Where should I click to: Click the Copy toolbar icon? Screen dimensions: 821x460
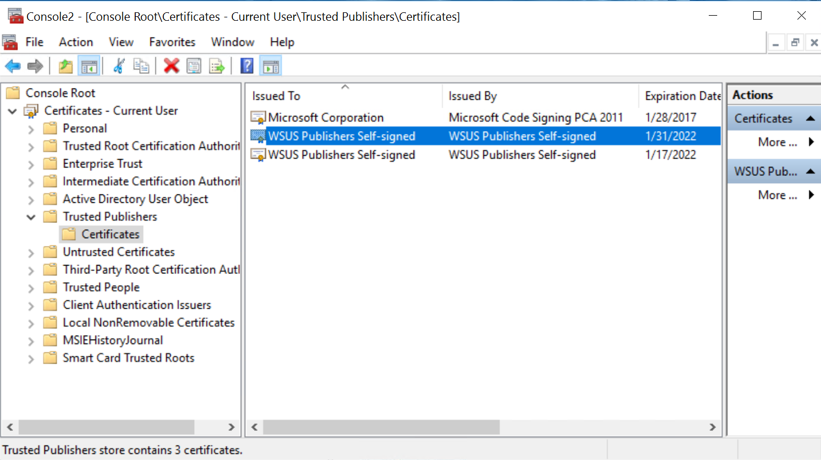point(141,66)
